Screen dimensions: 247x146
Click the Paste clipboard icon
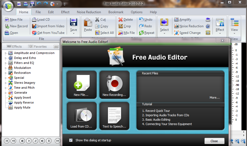click(88, 22)
